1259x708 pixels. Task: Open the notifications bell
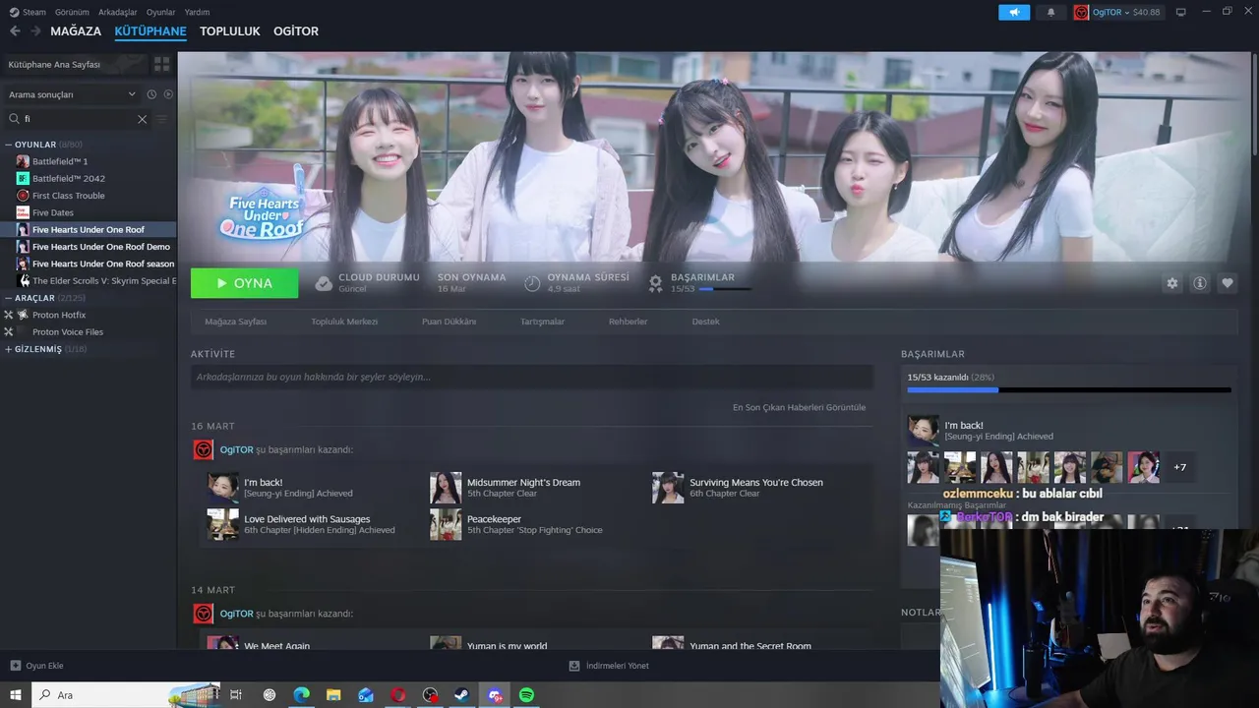coord(1050,12)
